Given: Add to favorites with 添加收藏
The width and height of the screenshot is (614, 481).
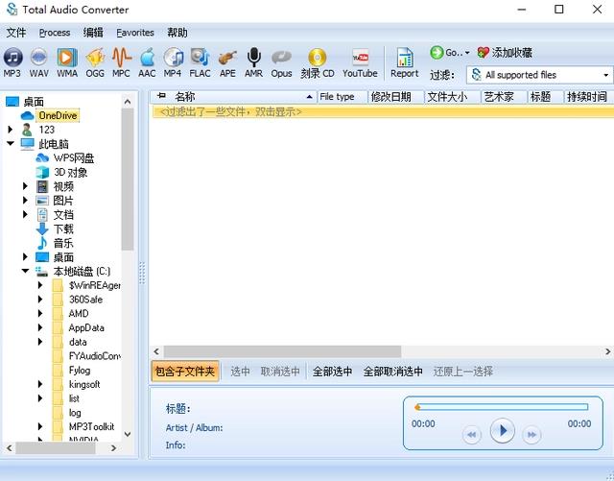Looking at the screenshot, I should pos(505,53).
